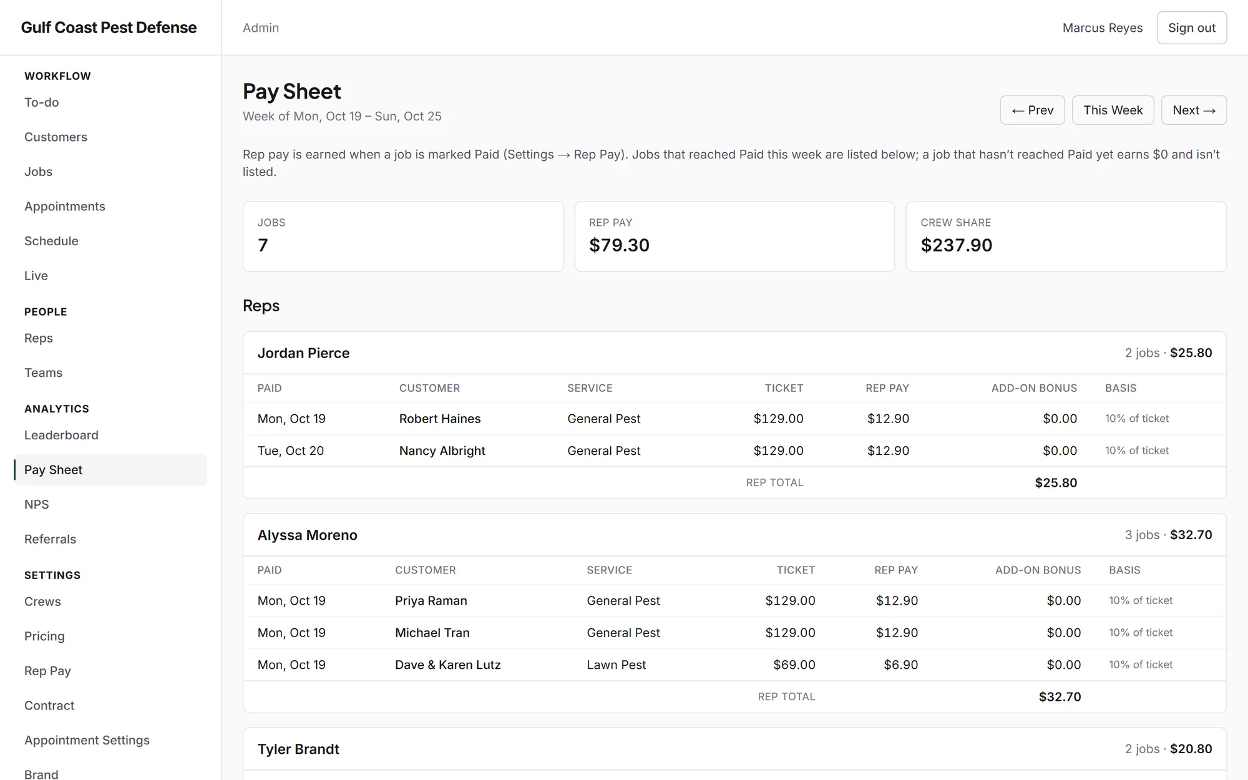Screen dimensions: 1248x780
Task: Click the Reps section heading
Action: pos(261,306)
